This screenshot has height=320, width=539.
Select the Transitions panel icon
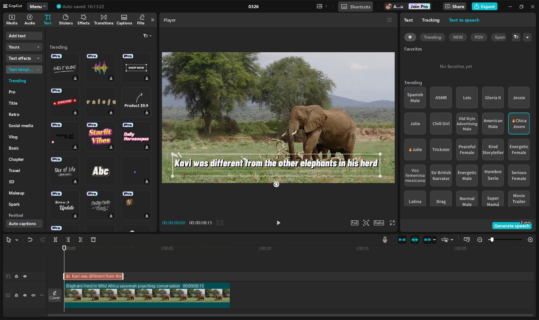(103, 19)
